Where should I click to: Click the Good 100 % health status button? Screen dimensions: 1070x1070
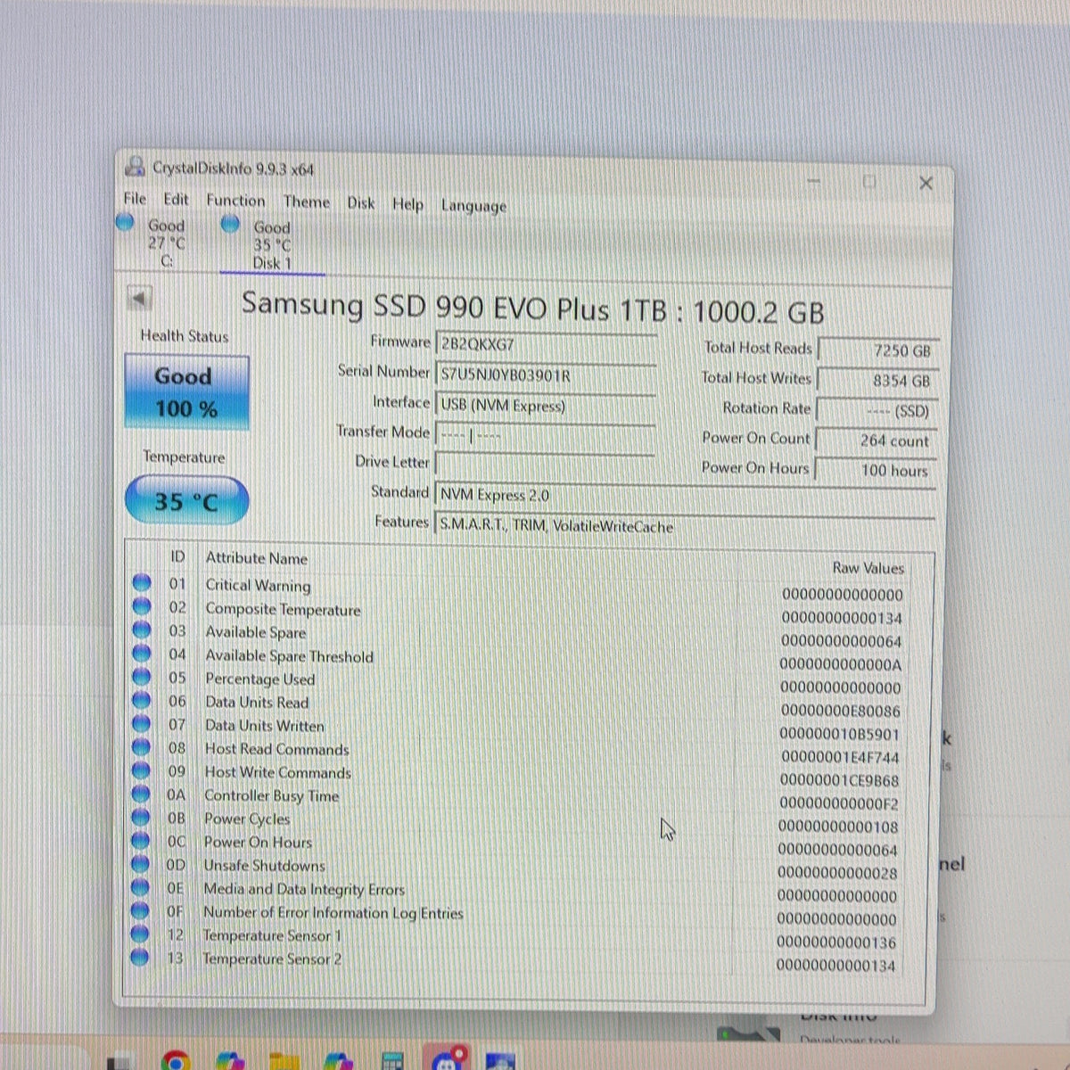(x=186, y=392)
